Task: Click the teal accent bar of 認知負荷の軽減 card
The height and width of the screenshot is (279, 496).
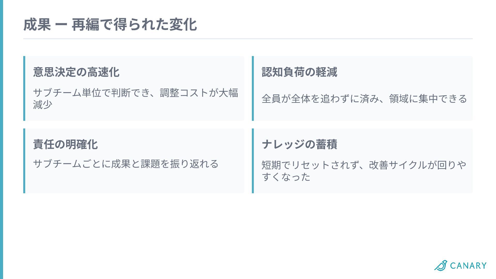Action: click(x=253, y=88)
